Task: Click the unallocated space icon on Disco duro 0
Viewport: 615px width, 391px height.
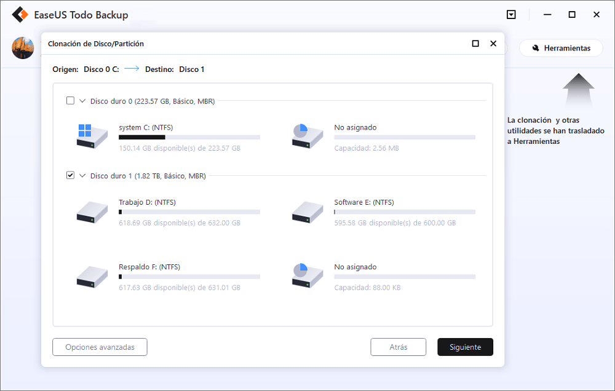Action: pyautogui.click(x=307, y=136)
